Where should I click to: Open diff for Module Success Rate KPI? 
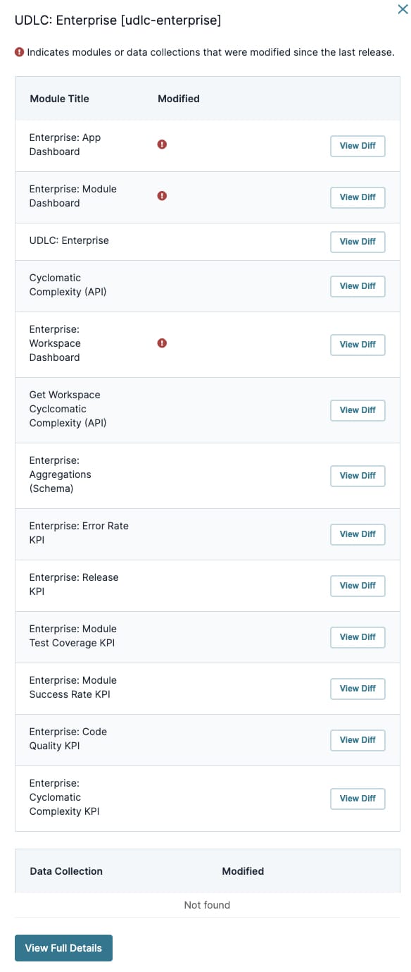[358, 689]
